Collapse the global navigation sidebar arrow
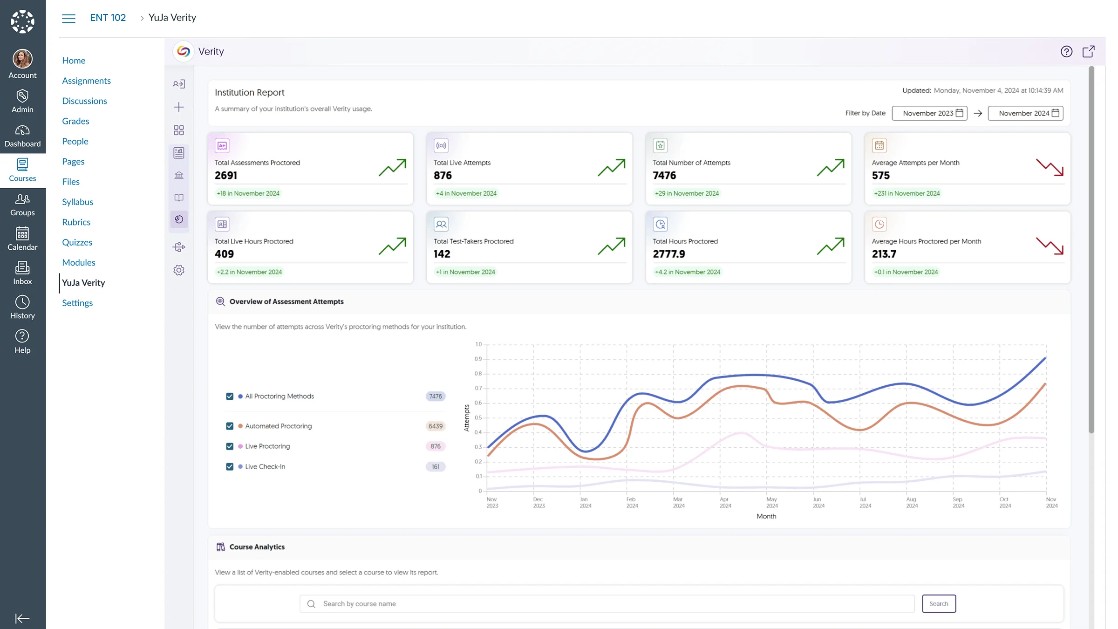 22,618
